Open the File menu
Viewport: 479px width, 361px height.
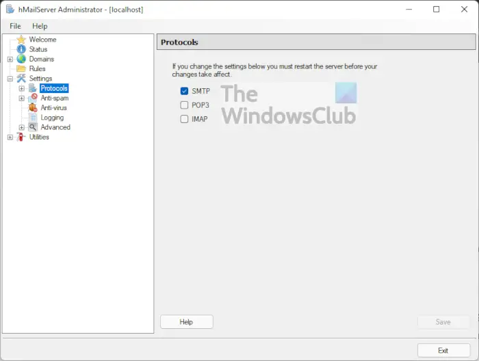point(15,26)
